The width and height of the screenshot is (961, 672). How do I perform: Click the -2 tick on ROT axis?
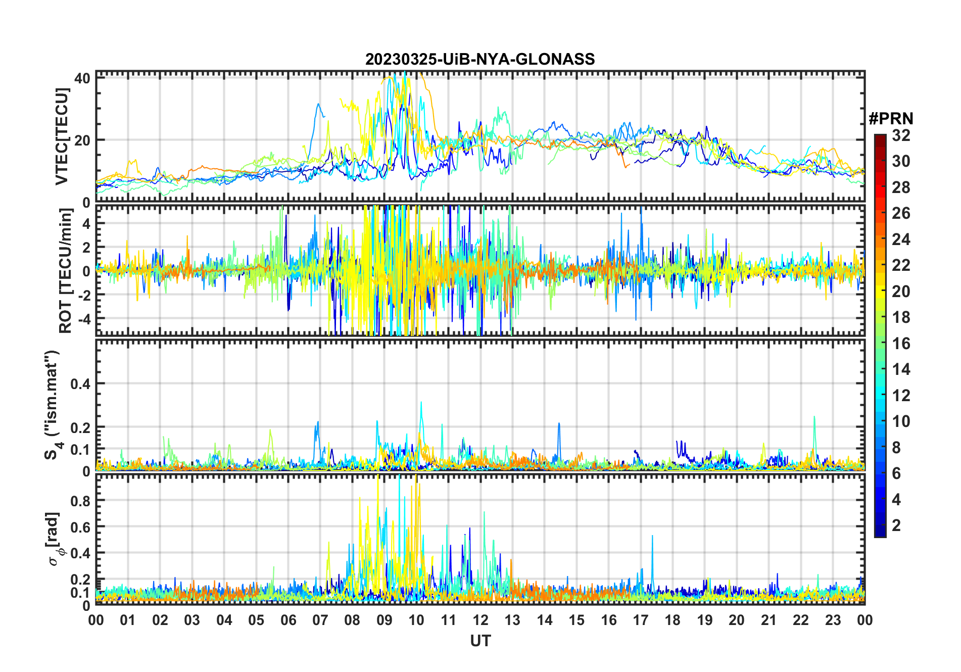(x=83, y=295)
